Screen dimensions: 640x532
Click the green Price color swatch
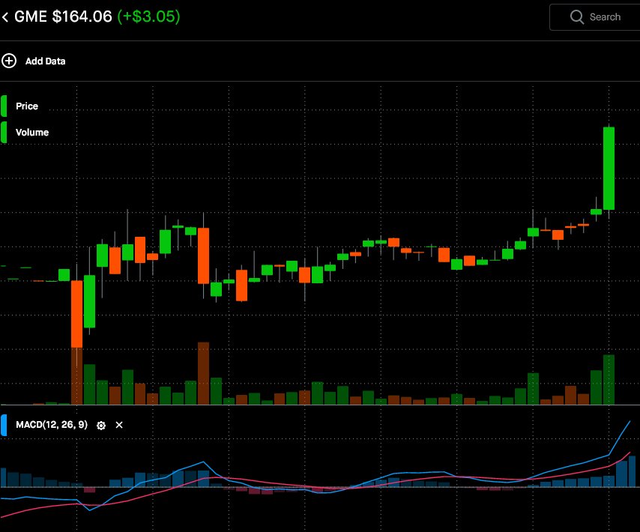coord(4,106)
